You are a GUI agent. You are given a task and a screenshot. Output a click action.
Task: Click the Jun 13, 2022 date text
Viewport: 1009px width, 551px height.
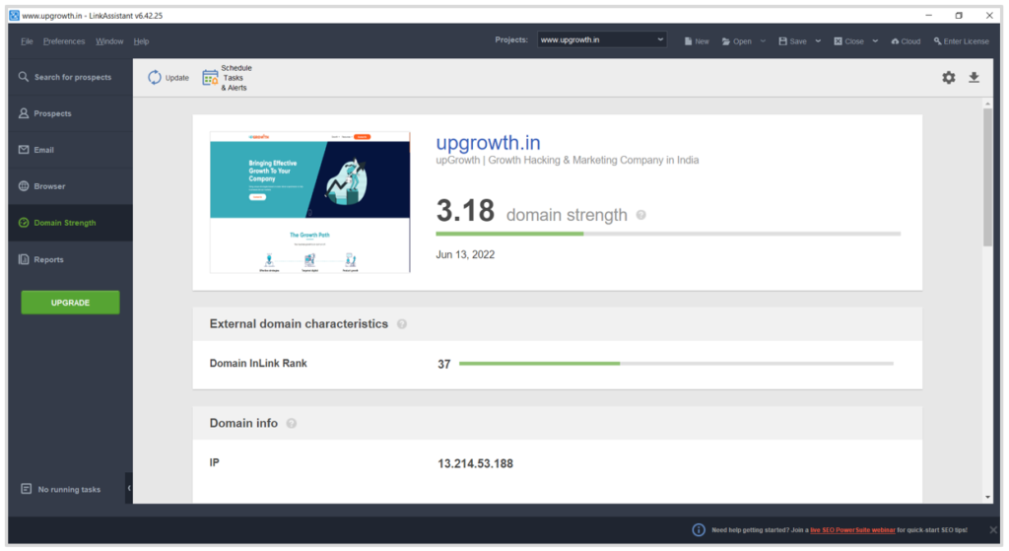(465, 255)
